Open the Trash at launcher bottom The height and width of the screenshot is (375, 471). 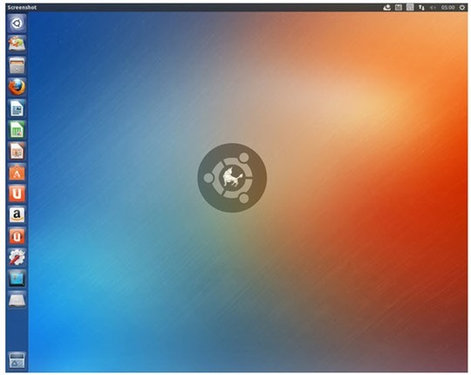click(17, 360)
